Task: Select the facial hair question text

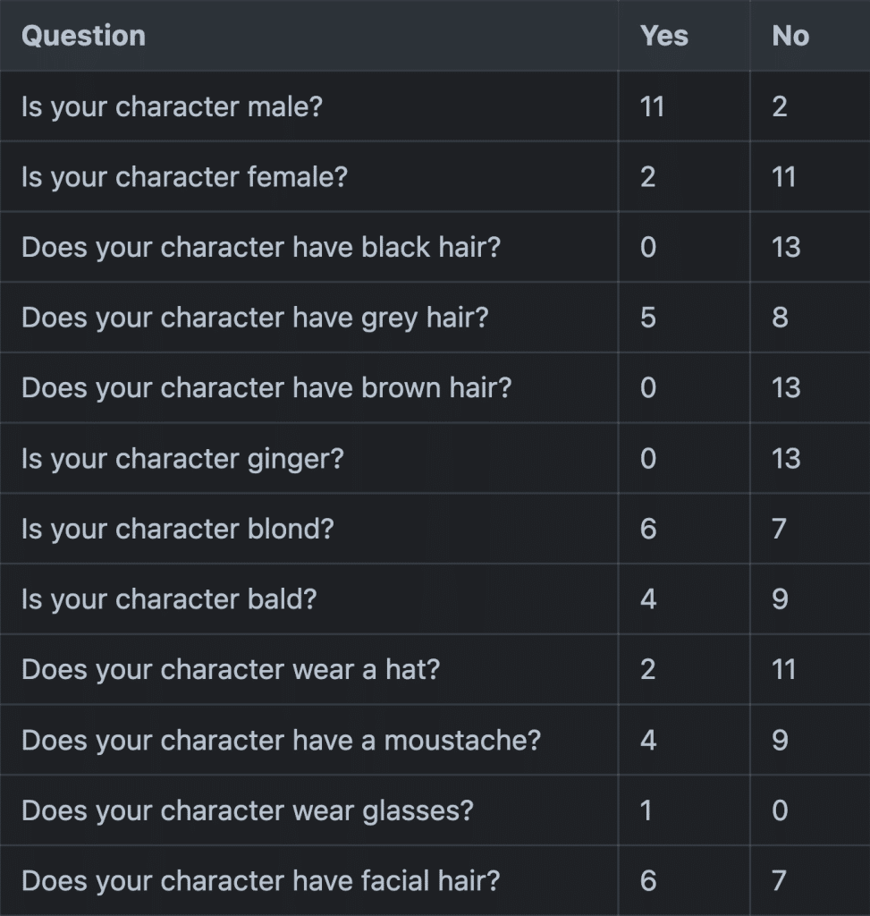Action: pos(260,881)
